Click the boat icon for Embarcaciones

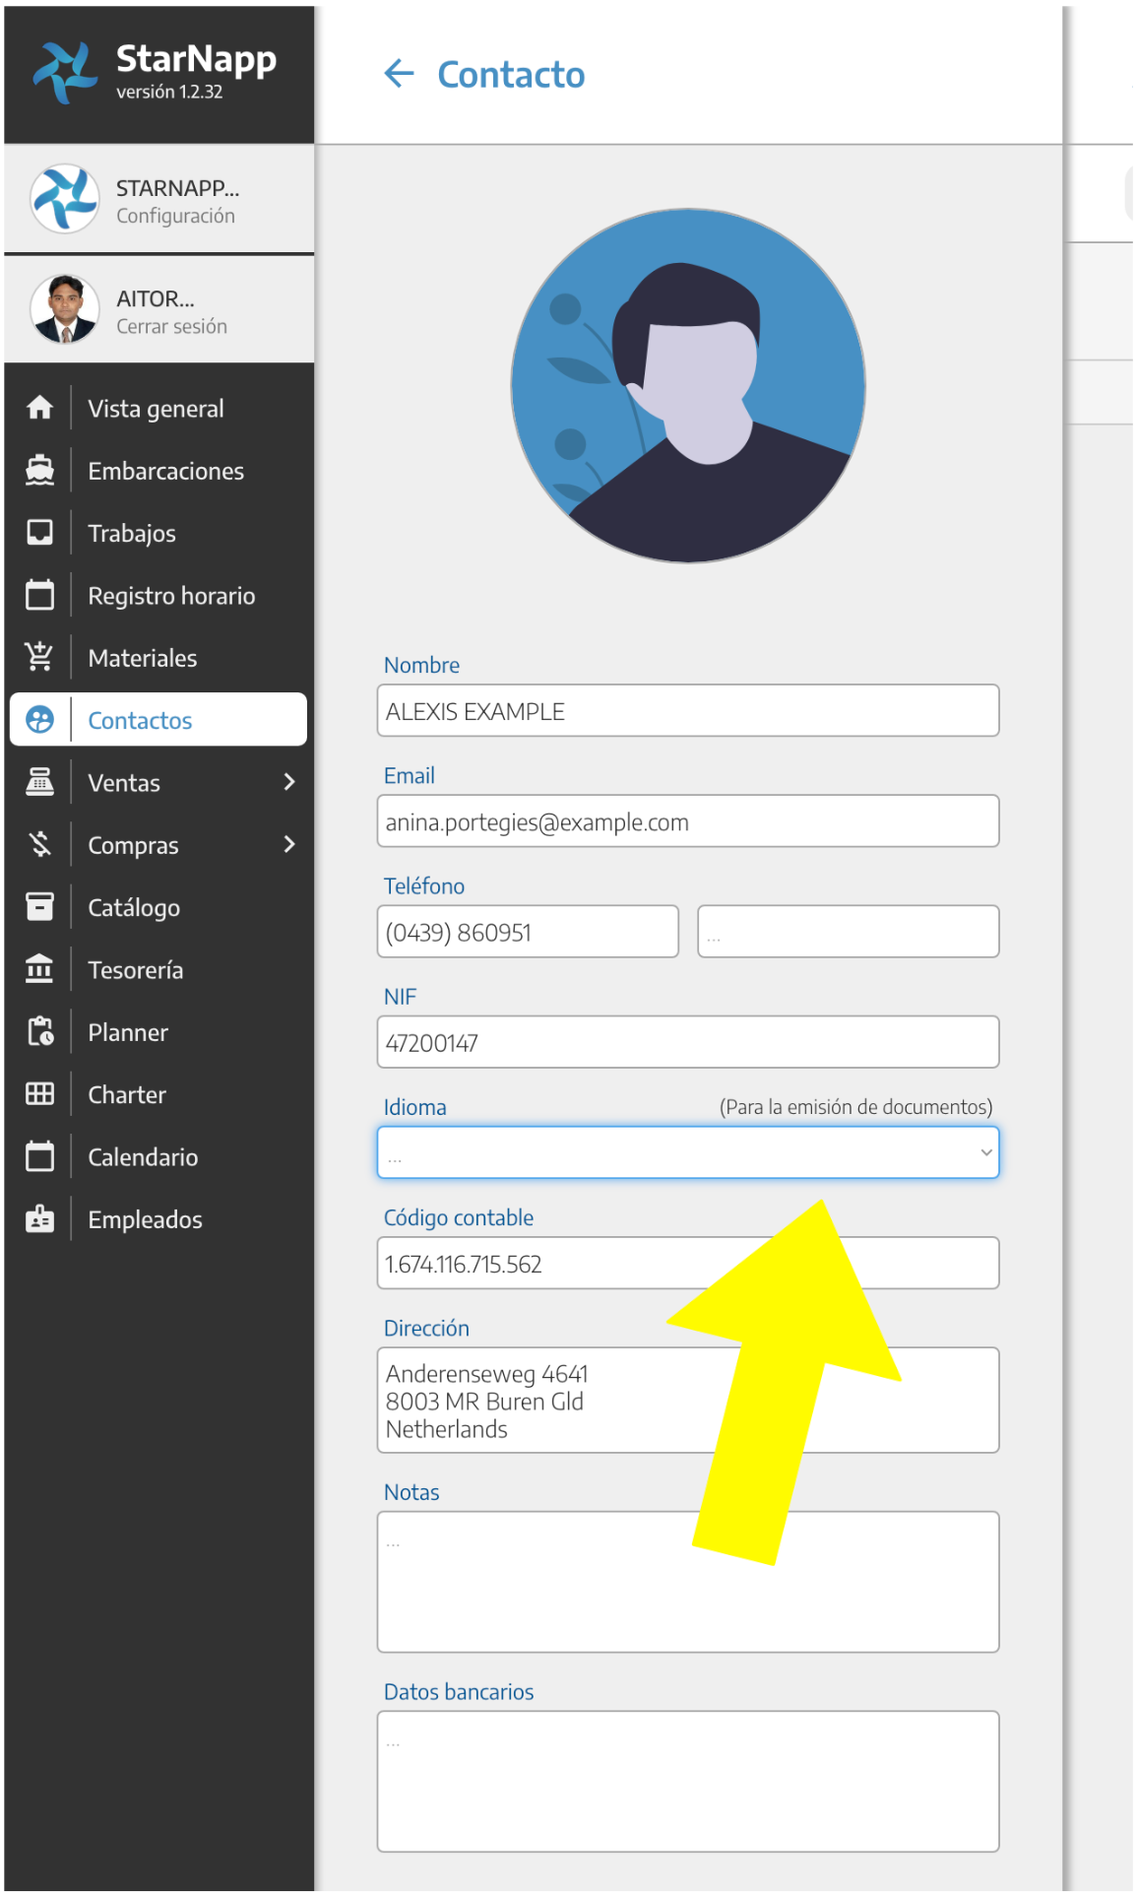click(x=39, y=471)
